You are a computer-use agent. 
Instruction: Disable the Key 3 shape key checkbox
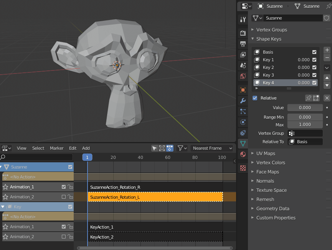[314, 75]
